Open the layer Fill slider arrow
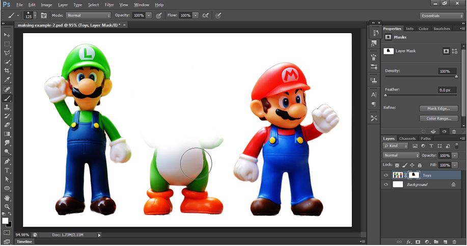The height and width of the screenshot is (246, 467). (455, 165)
